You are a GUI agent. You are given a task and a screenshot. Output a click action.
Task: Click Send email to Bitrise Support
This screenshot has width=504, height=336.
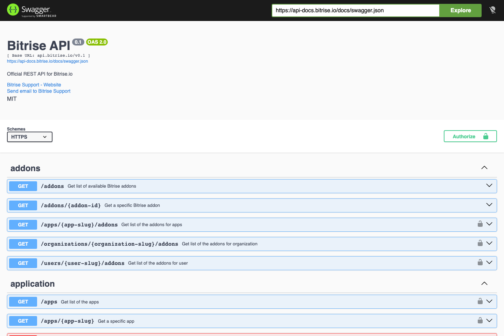(x=38, y=91)
